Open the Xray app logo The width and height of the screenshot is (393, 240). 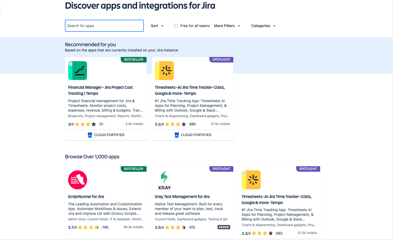coord(164,180)
